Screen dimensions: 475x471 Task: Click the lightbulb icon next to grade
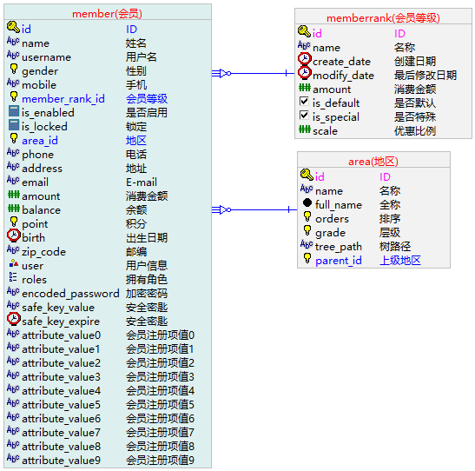[307, 230]
